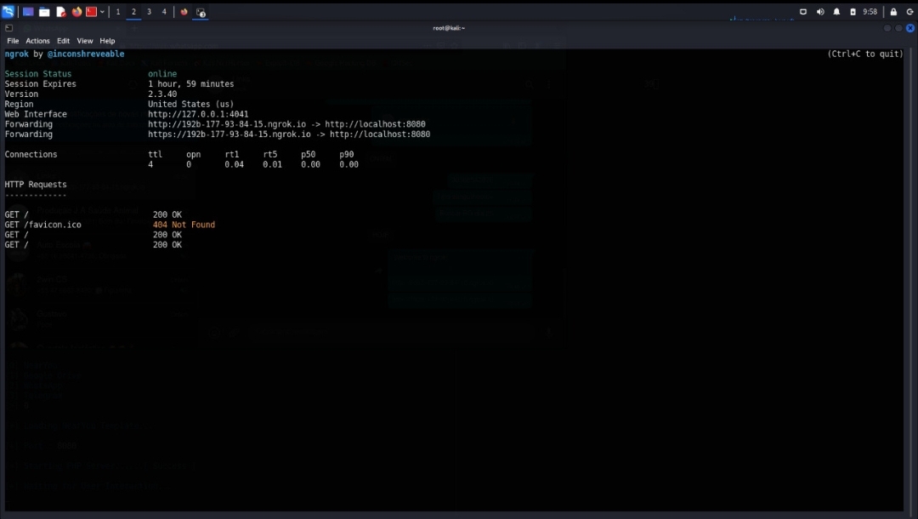Click the 'rt5' column header
Image resolution: width=918 pixels, height=519 pixels.
coord(270,155)
